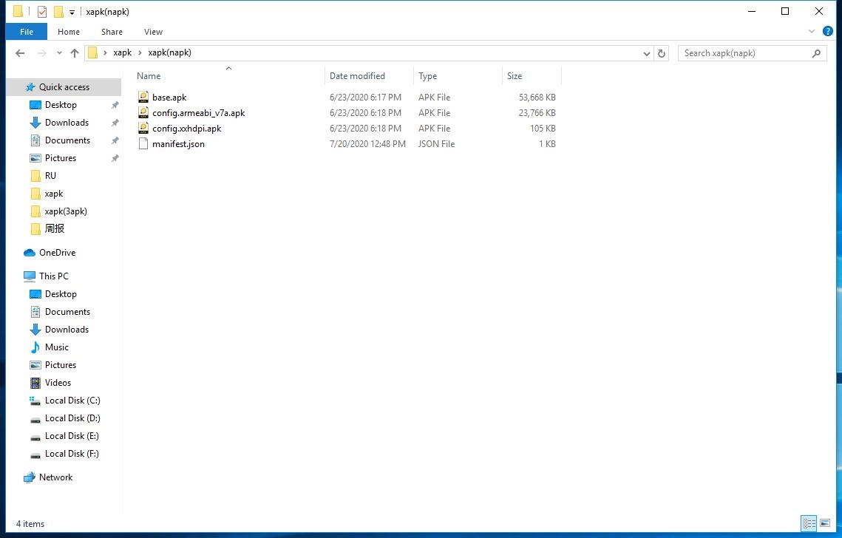This screenshot has width=842, height=538.
Task: Click the search magnifier icon
Action: click(816, 53)
